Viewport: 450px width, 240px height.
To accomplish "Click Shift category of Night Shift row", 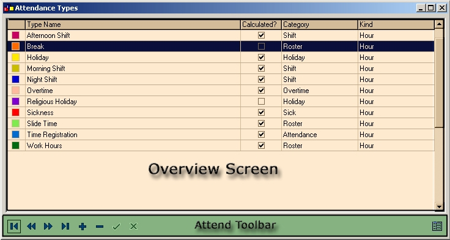I will [320, 80].
